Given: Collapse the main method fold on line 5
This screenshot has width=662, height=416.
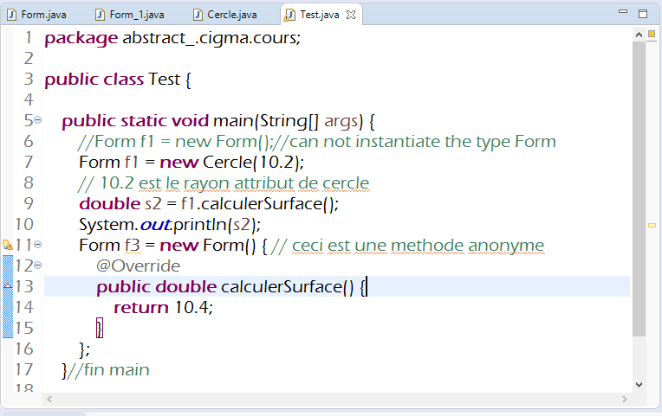Looking at the screenshot, I should tap(37, 120).
